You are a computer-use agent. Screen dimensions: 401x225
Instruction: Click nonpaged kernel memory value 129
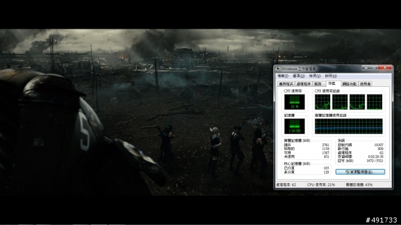[326, 172]
